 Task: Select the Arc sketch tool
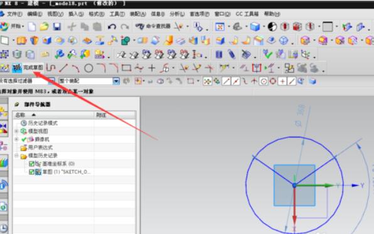point(76,68)
